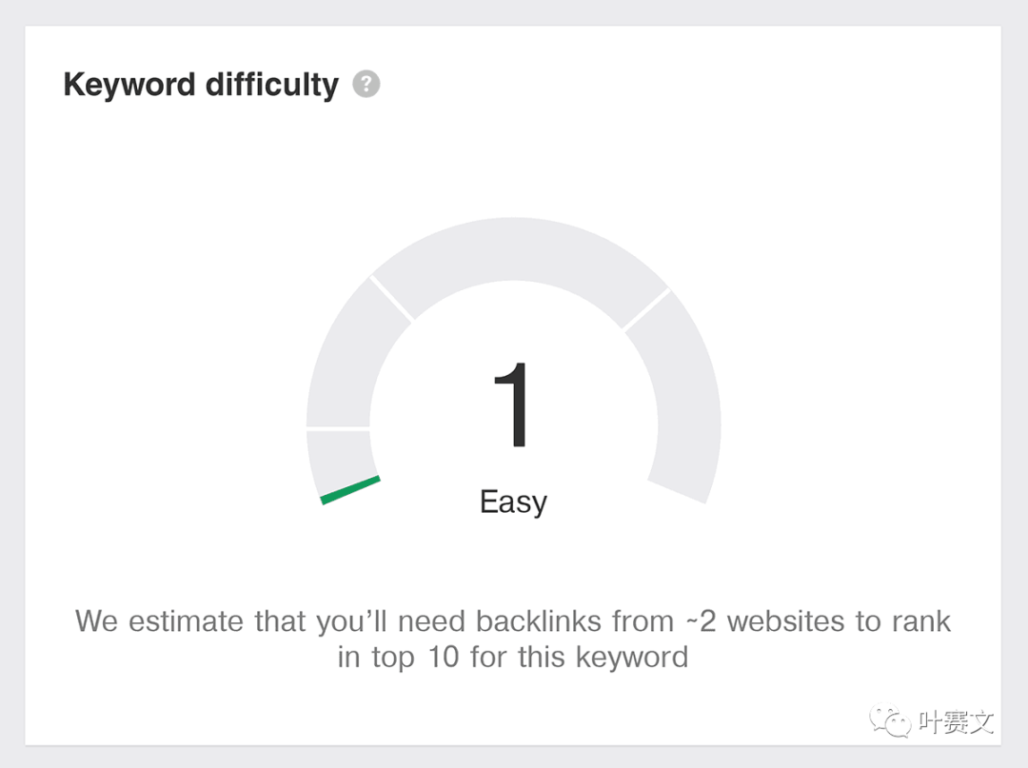The image size is (1028, 768).
Task: Click the 叶赛文 watermark text
Action: tap(956, 722)
